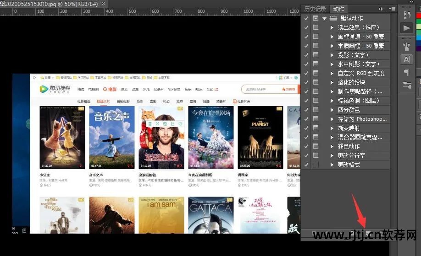Image resolution: width=421 pixels, height=256 pixels.
Task: Toggle dialog box icon for 自定义 RGB 到灰度
Action: pos(316,73)
